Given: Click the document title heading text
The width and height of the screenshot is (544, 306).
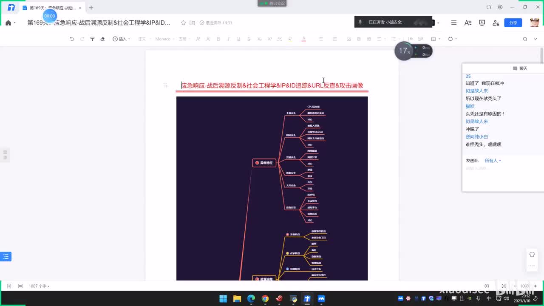Looking at the screenshot, I should tap(272, 85).
